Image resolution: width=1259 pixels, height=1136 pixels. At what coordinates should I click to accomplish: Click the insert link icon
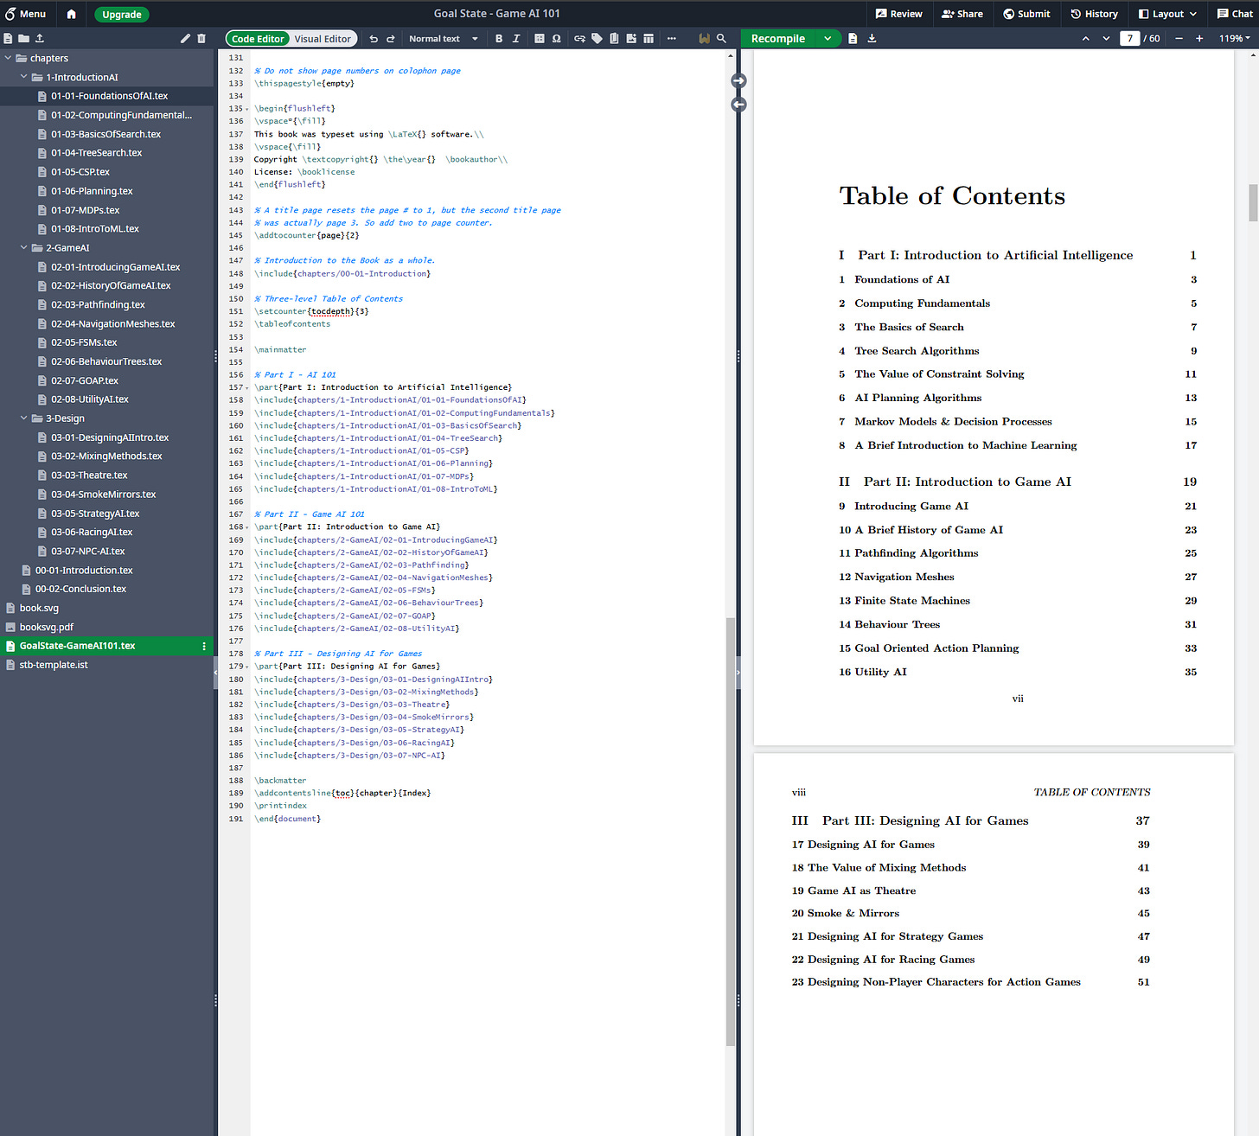click(579, 39)
